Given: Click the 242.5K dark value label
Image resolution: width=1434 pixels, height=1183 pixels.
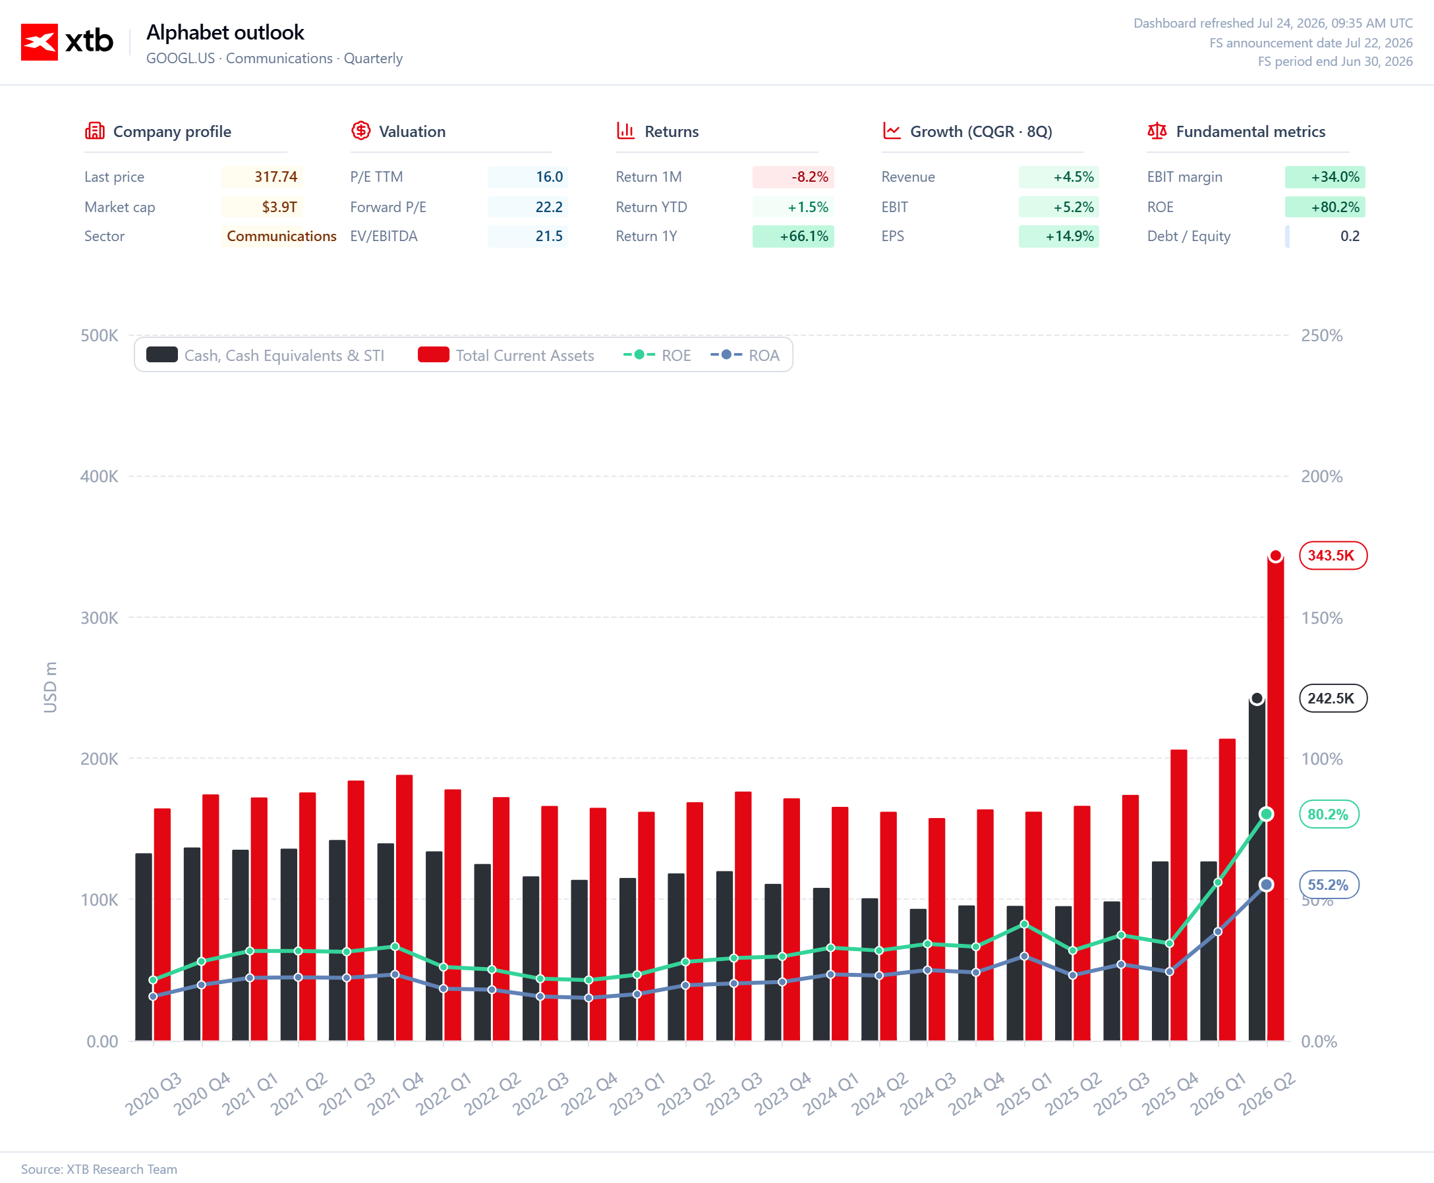Looking at the screenshot, I should [1333, 698].
